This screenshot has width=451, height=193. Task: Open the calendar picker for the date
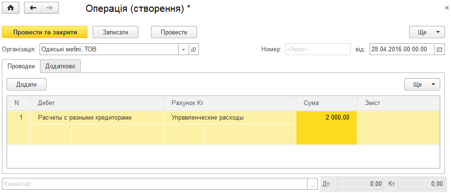(439, 49)
